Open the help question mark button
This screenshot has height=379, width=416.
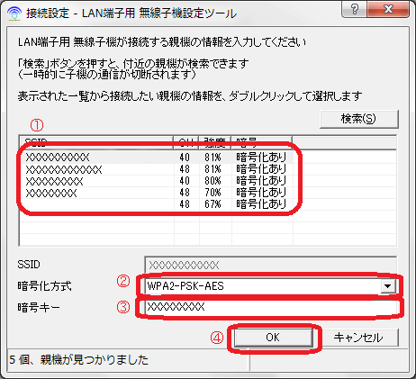(355, 9)
